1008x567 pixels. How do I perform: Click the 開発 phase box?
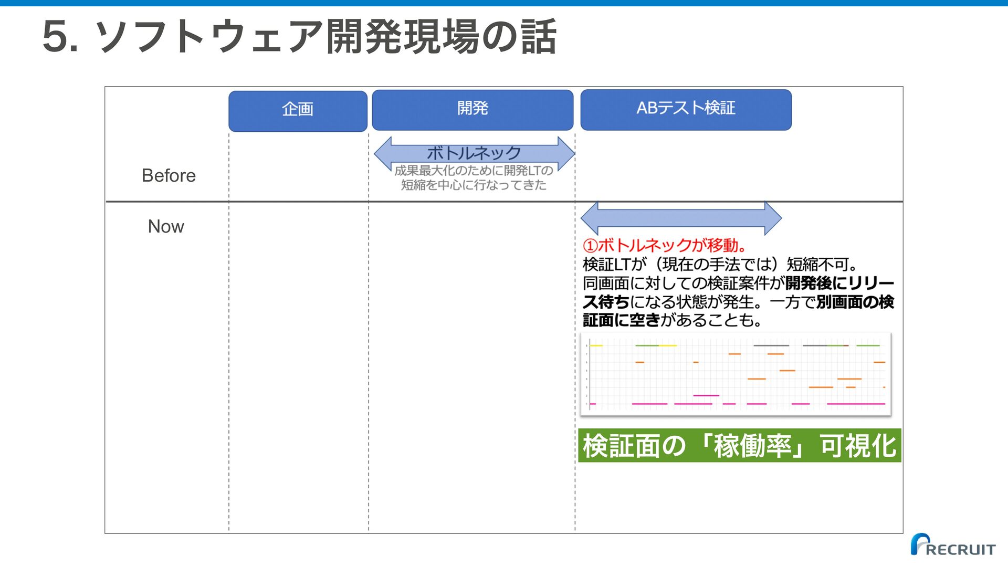coord(472,110)
